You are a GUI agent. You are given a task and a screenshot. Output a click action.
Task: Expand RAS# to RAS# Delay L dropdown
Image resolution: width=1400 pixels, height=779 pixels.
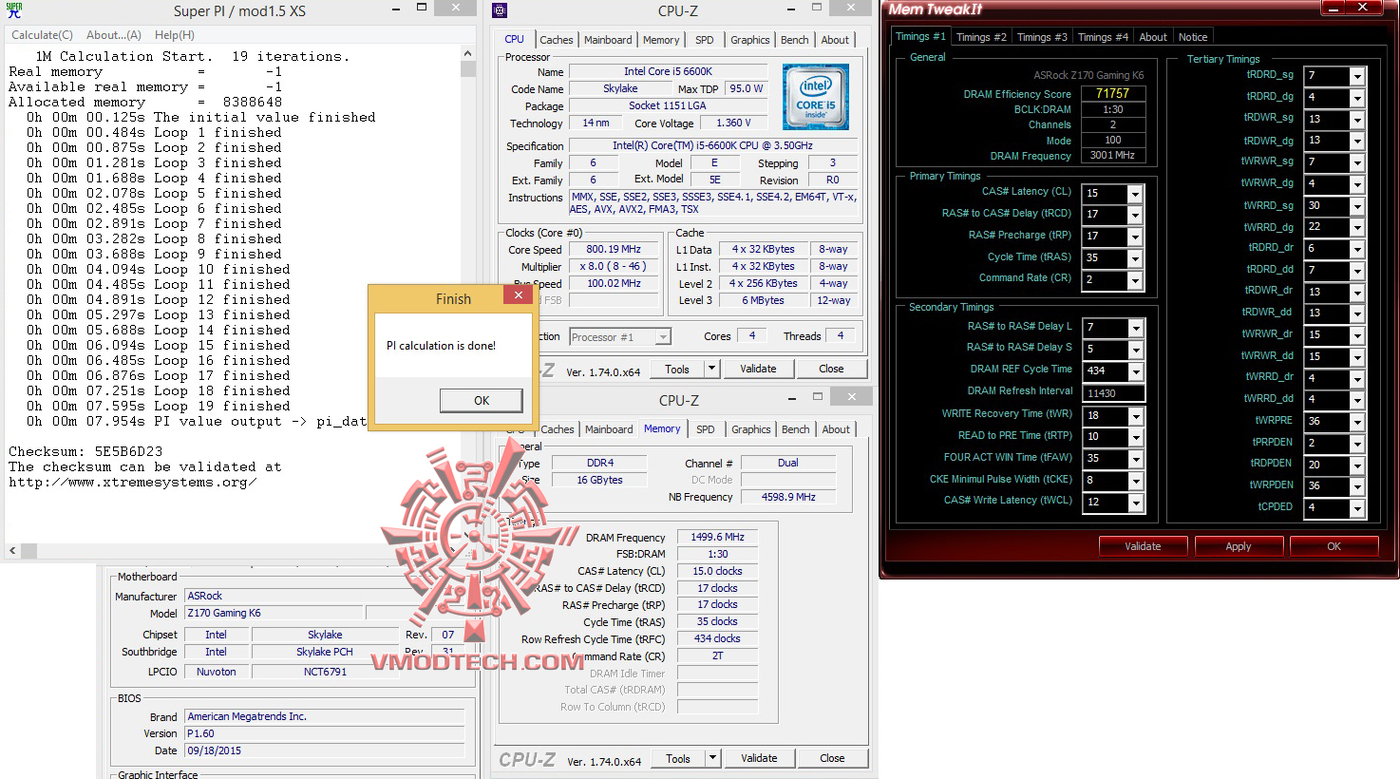point(1135,329)
